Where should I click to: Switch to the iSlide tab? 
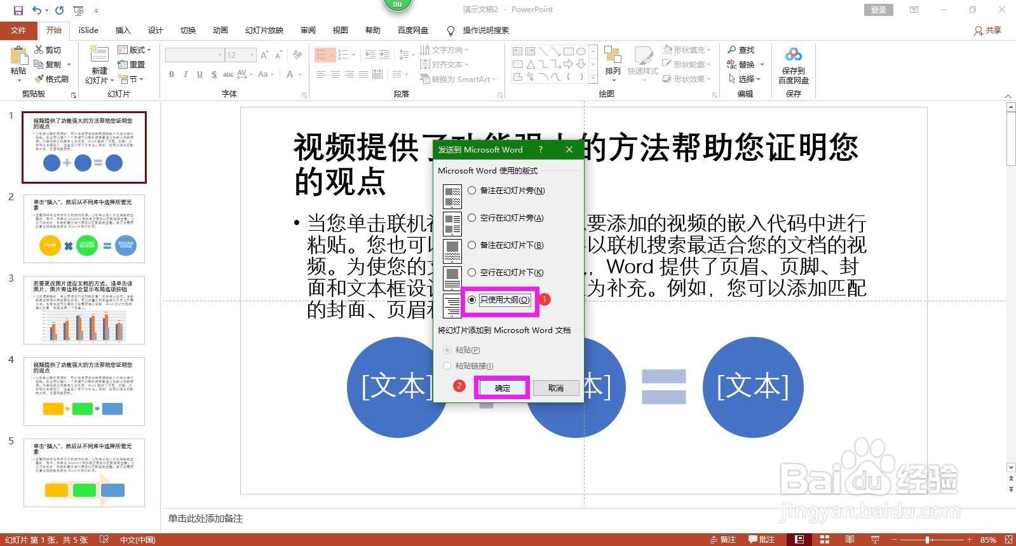88,30
